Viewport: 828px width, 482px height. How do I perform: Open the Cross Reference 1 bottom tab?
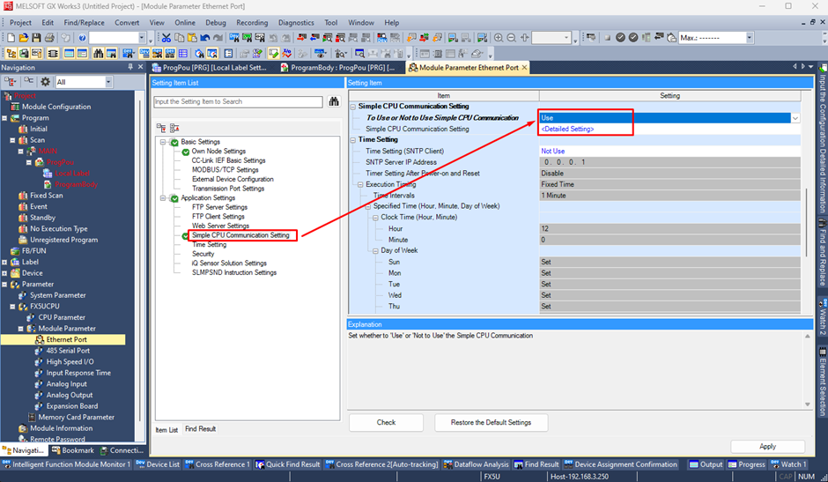pyautogui.click(x=218, y=464)
